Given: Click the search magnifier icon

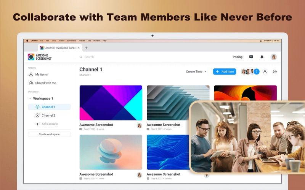Looking at the screenshot, I should click(x=81, y=57).
